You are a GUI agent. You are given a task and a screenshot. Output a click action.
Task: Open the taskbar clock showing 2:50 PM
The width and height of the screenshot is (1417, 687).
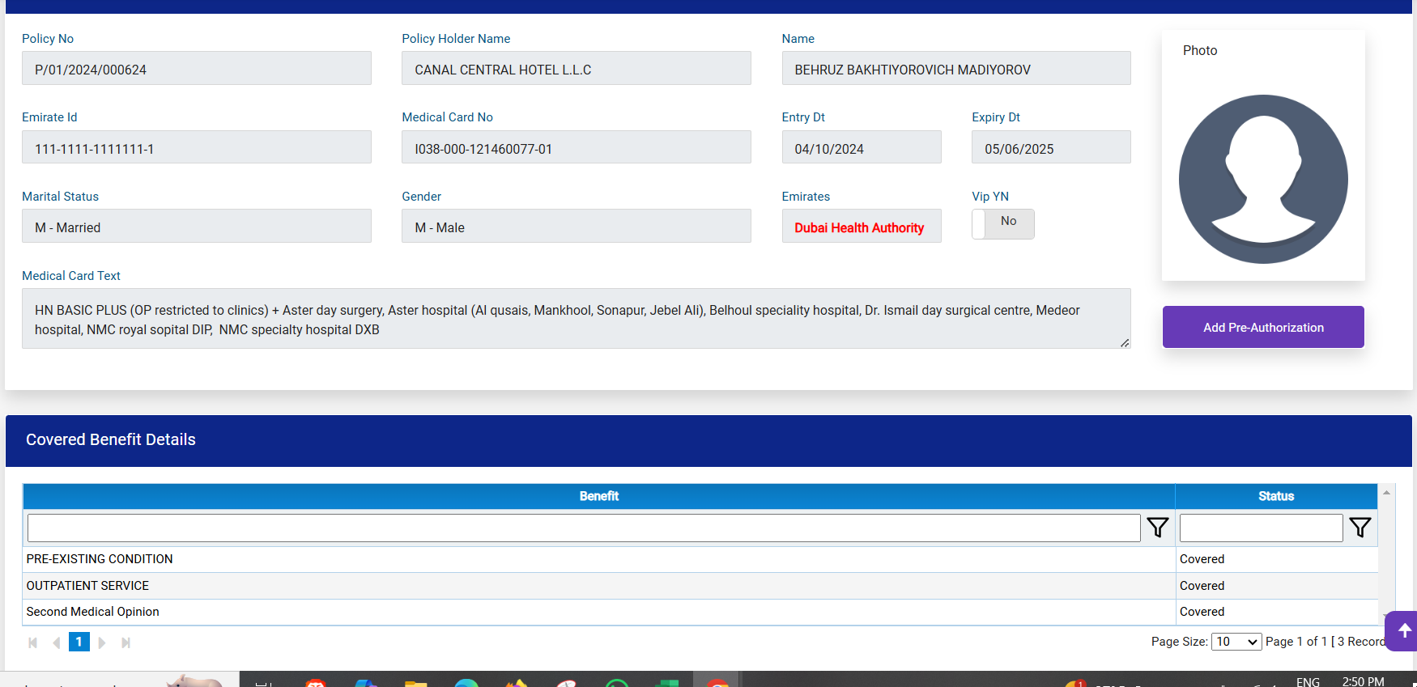click(x=1364, y=681)
